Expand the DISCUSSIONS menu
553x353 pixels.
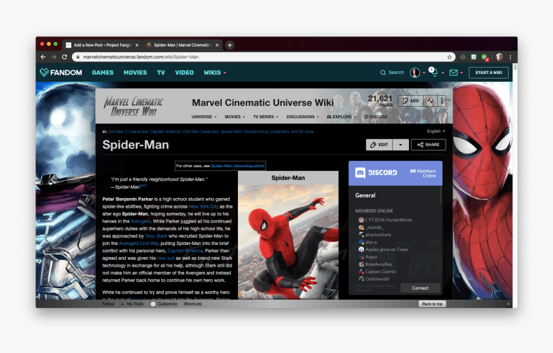[303, 117]
